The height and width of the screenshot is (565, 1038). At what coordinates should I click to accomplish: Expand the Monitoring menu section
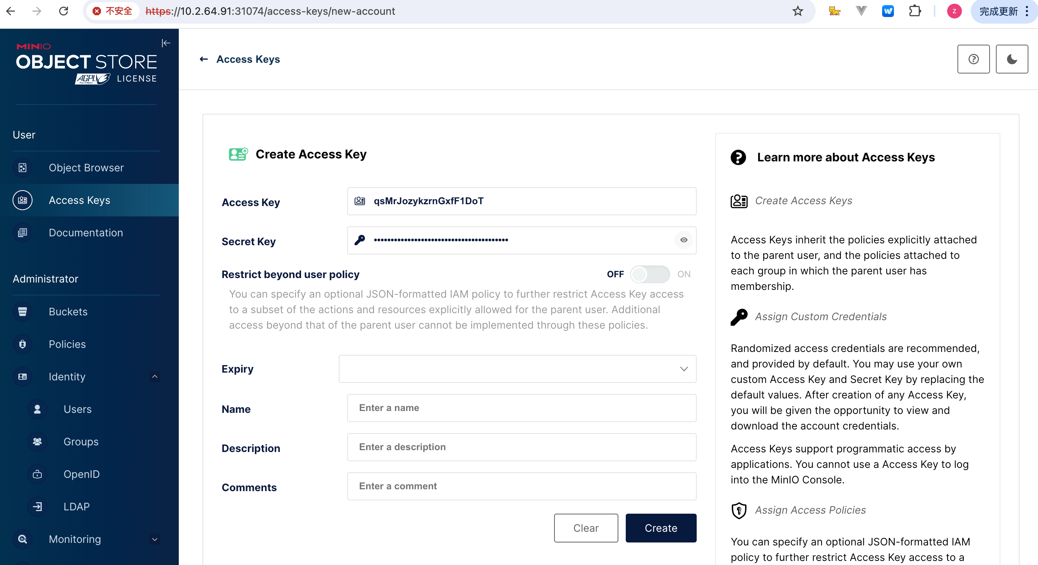coord(154,539)
